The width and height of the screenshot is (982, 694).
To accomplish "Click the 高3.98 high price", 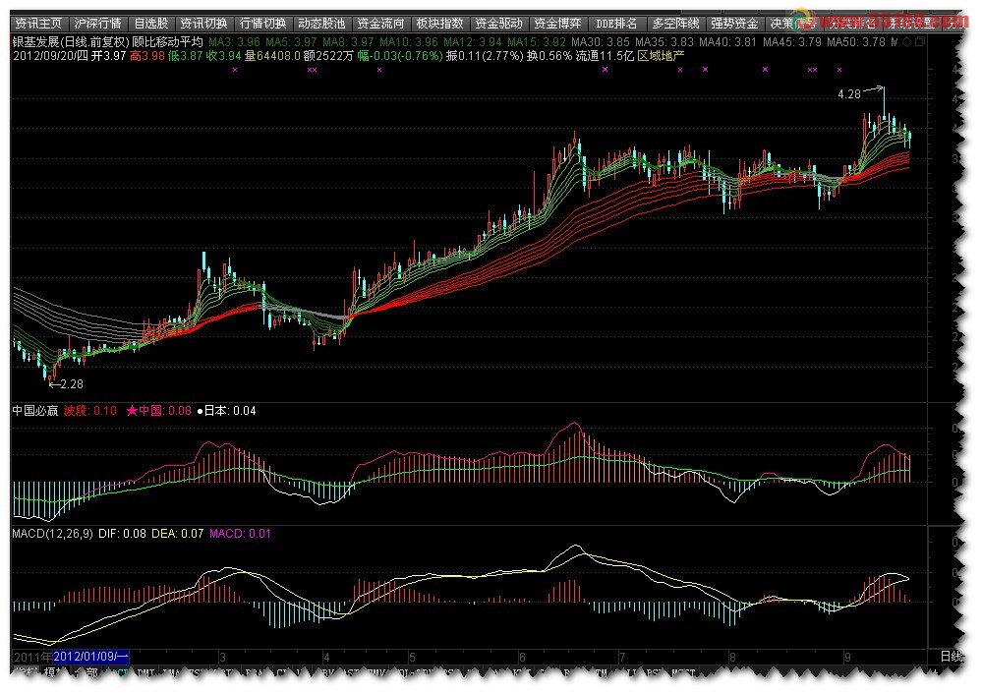I will (147, 56).
